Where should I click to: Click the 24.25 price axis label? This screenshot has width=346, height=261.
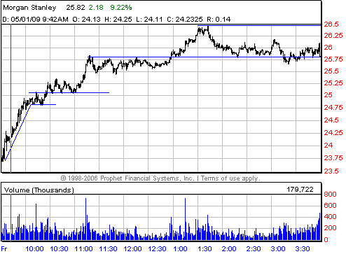tap(333, 133)
